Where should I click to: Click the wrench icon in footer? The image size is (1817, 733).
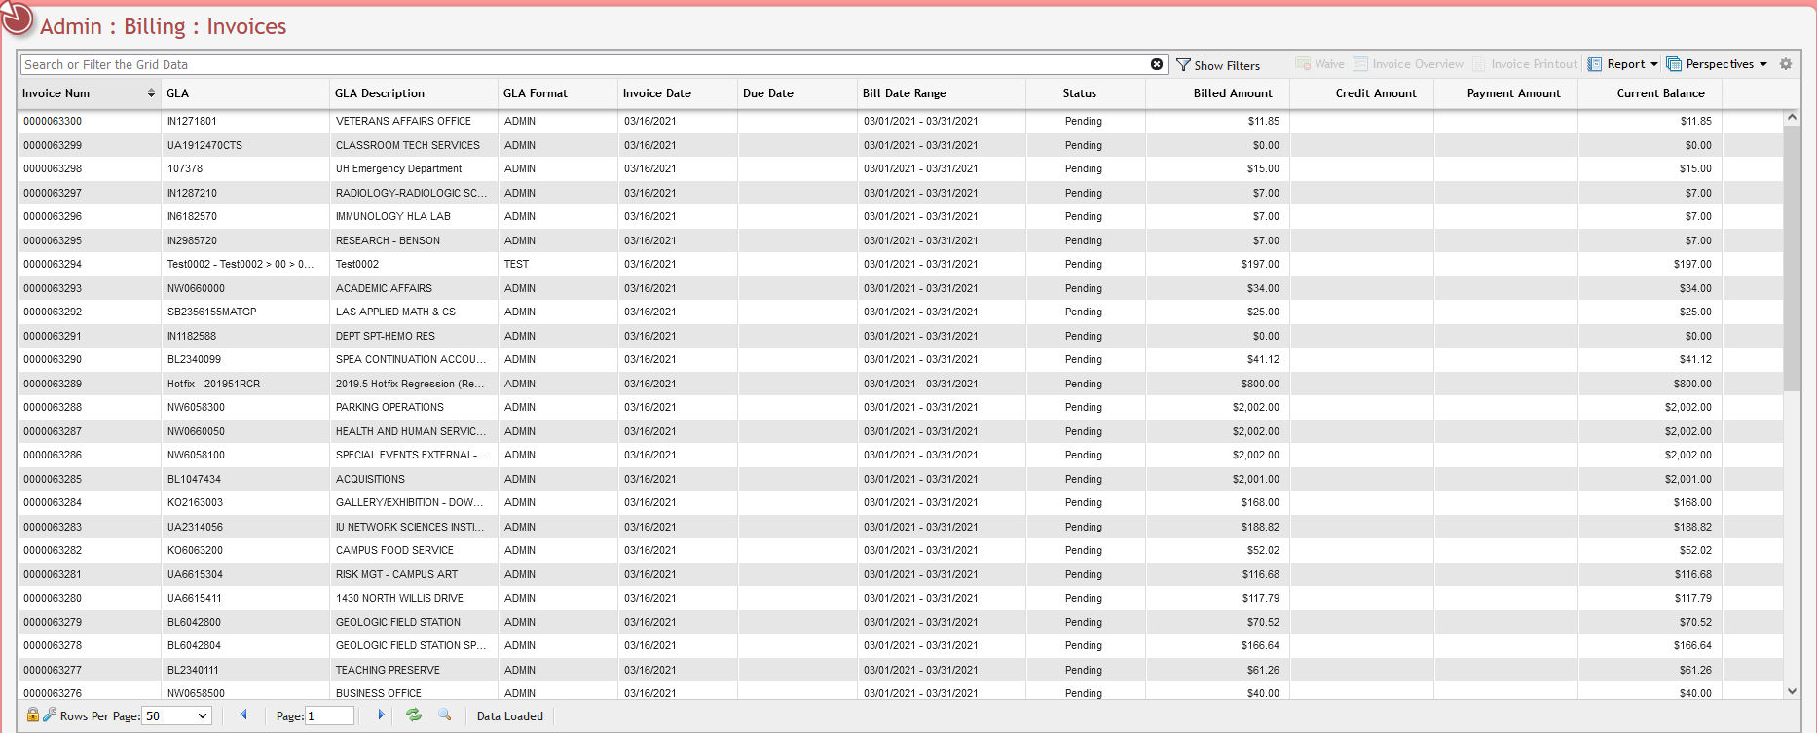click(49, 715)
